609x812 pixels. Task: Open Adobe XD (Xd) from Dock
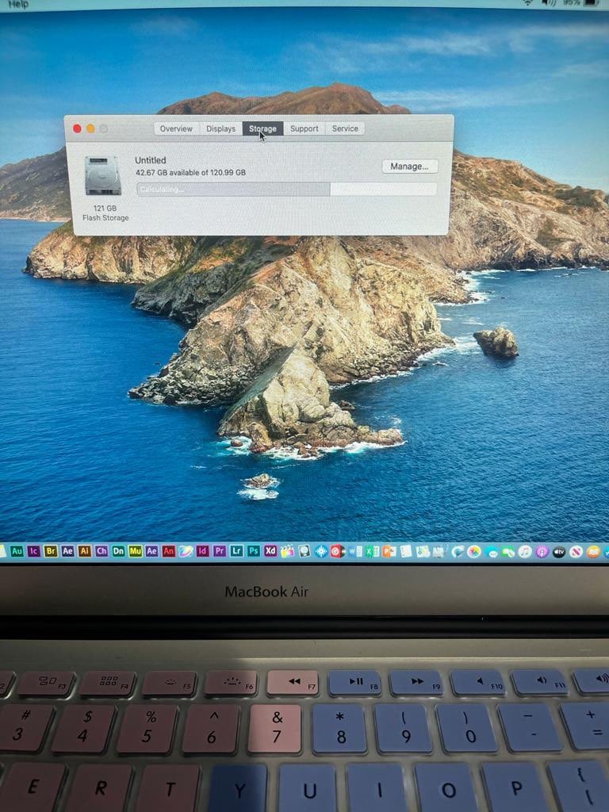tap(270, 551)
